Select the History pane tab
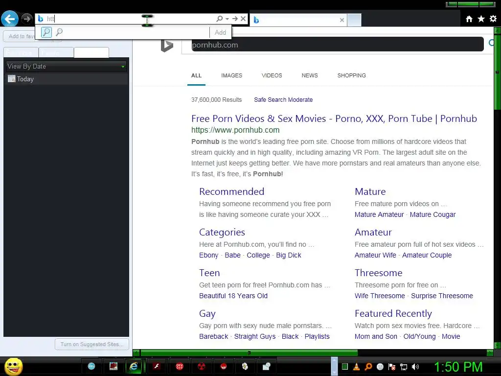The width and height of the screenshot is (501, 376). (91, 52)
